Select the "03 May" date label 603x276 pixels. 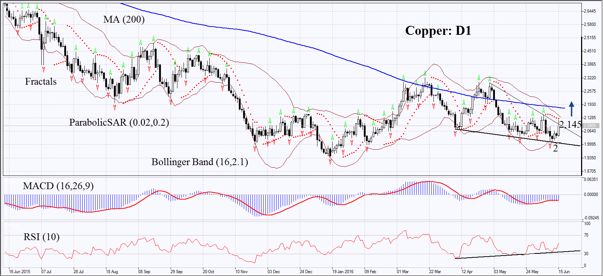(500, 272)
